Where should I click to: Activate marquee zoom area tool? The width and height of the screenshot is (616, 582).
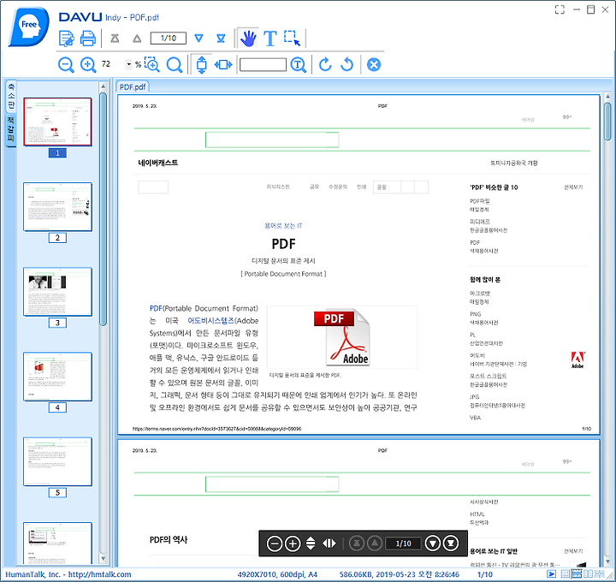[x=152, y=64]
